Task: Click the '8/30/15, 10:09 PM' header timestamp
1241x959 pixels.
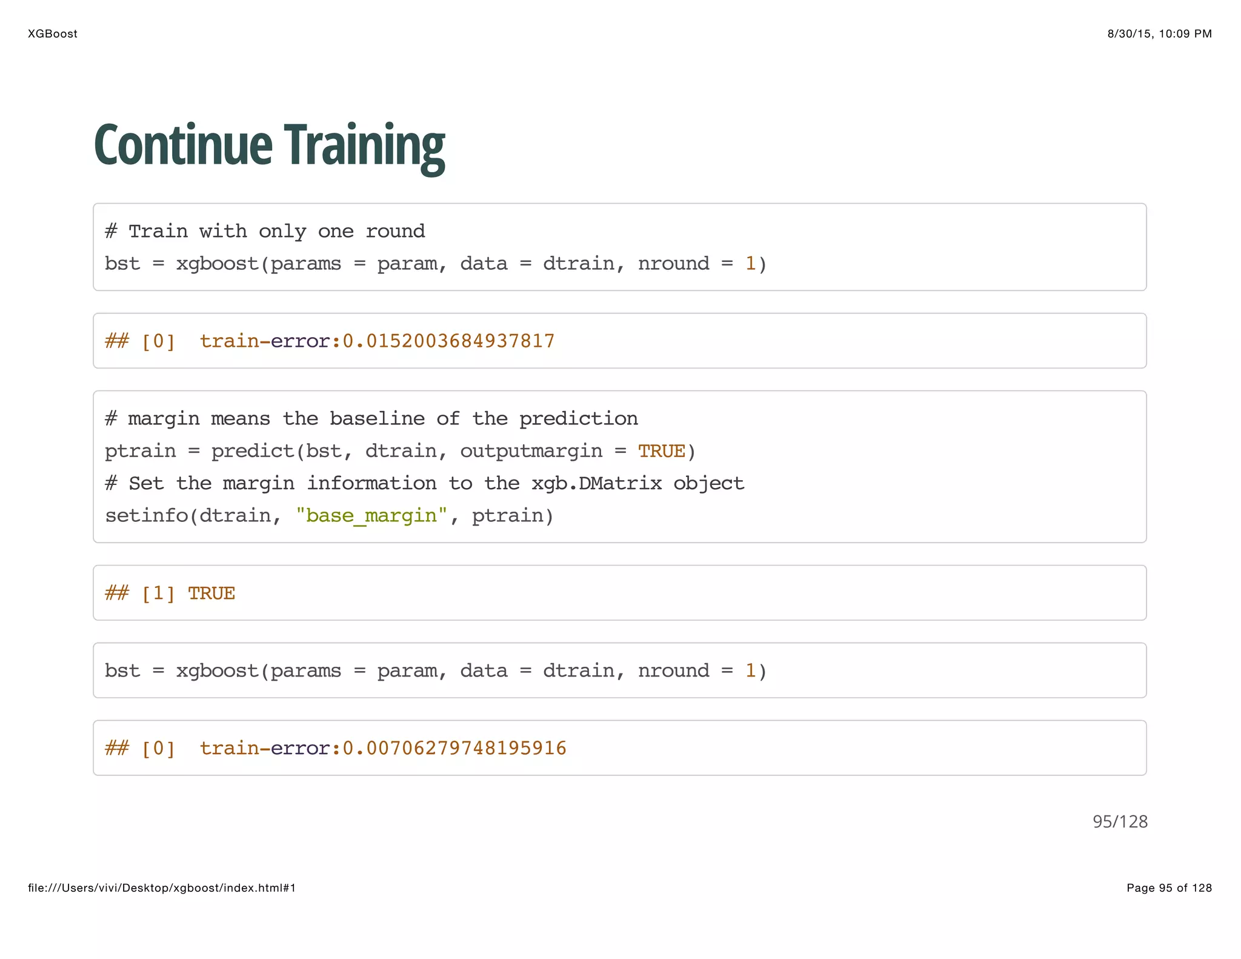Action: [x=1160, y=34]
